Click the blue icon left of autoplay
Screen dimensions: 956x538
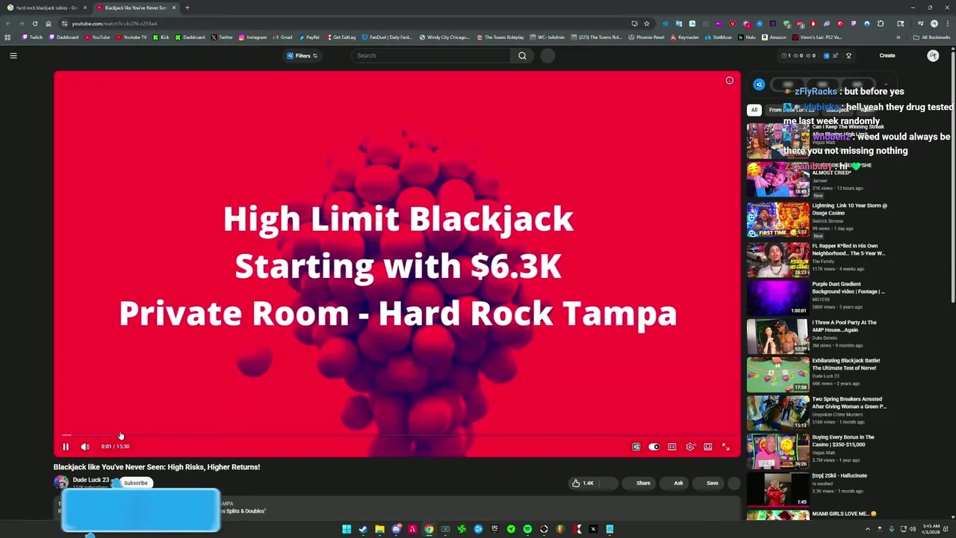[636, 447]
